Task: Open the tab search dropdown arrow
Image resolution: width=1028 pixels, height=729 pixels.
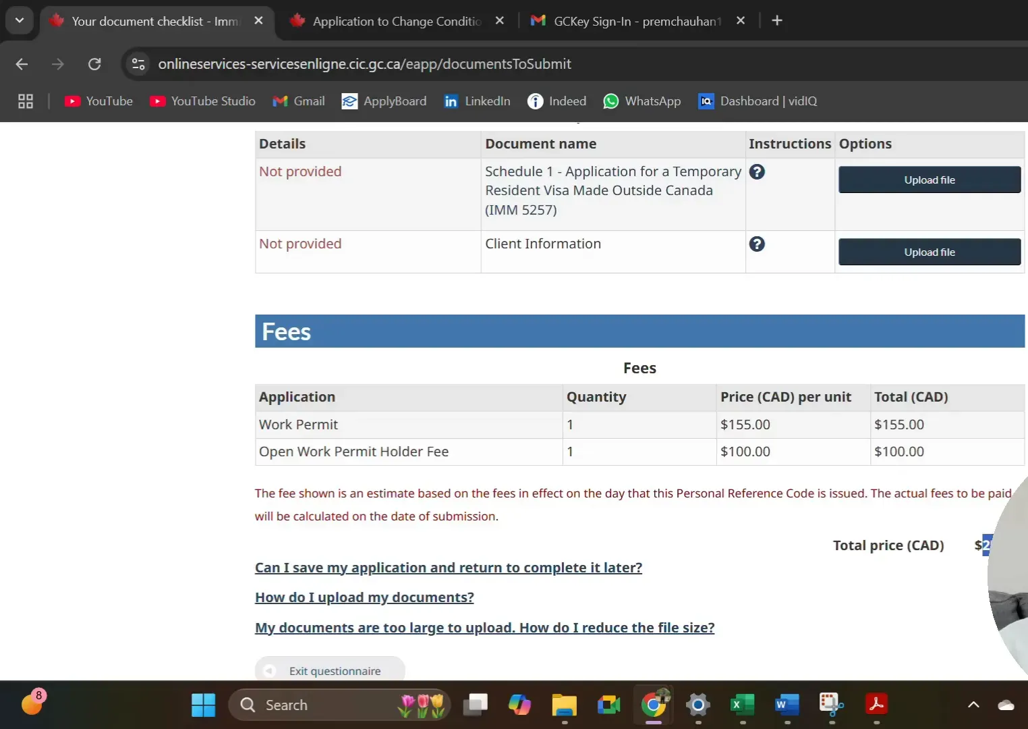Action: point(20,21)
